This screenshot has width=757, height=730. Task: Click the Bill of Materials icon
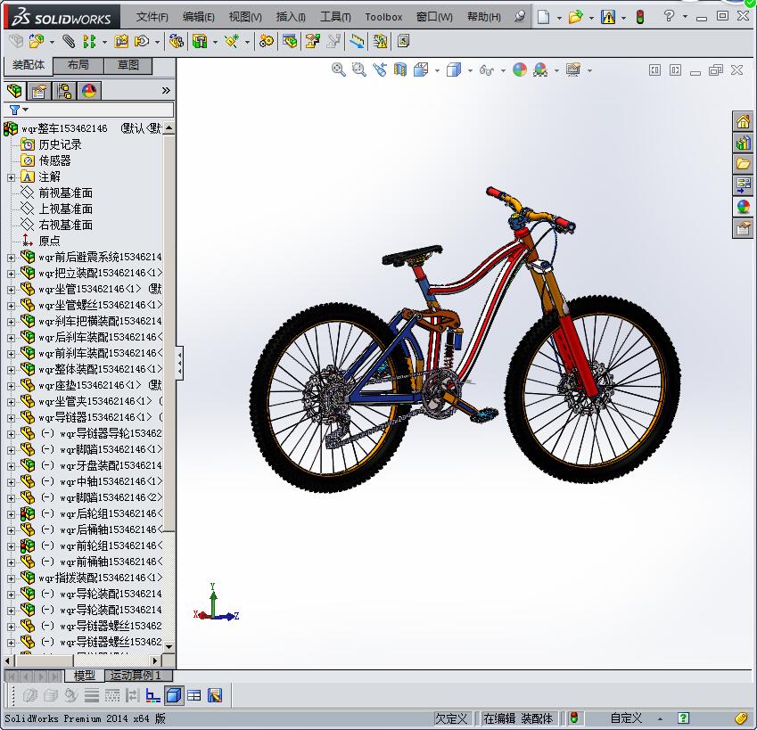click(x=290, y=42)
